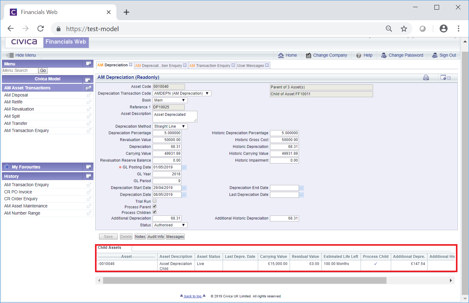469x303 pixels.
Task: Open AM Disposal in a new window icon
Action: pyautogui.click(x=89, y=95)
